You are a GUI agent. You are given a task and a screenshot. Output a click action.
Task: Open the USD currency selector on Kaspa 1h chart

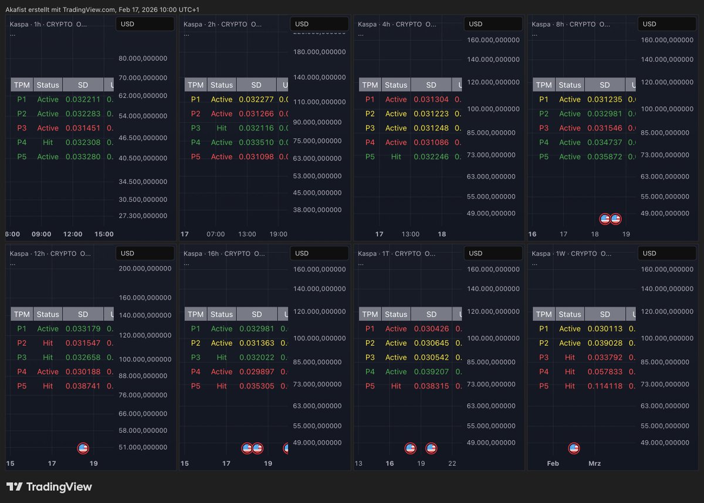pos(145,24)
